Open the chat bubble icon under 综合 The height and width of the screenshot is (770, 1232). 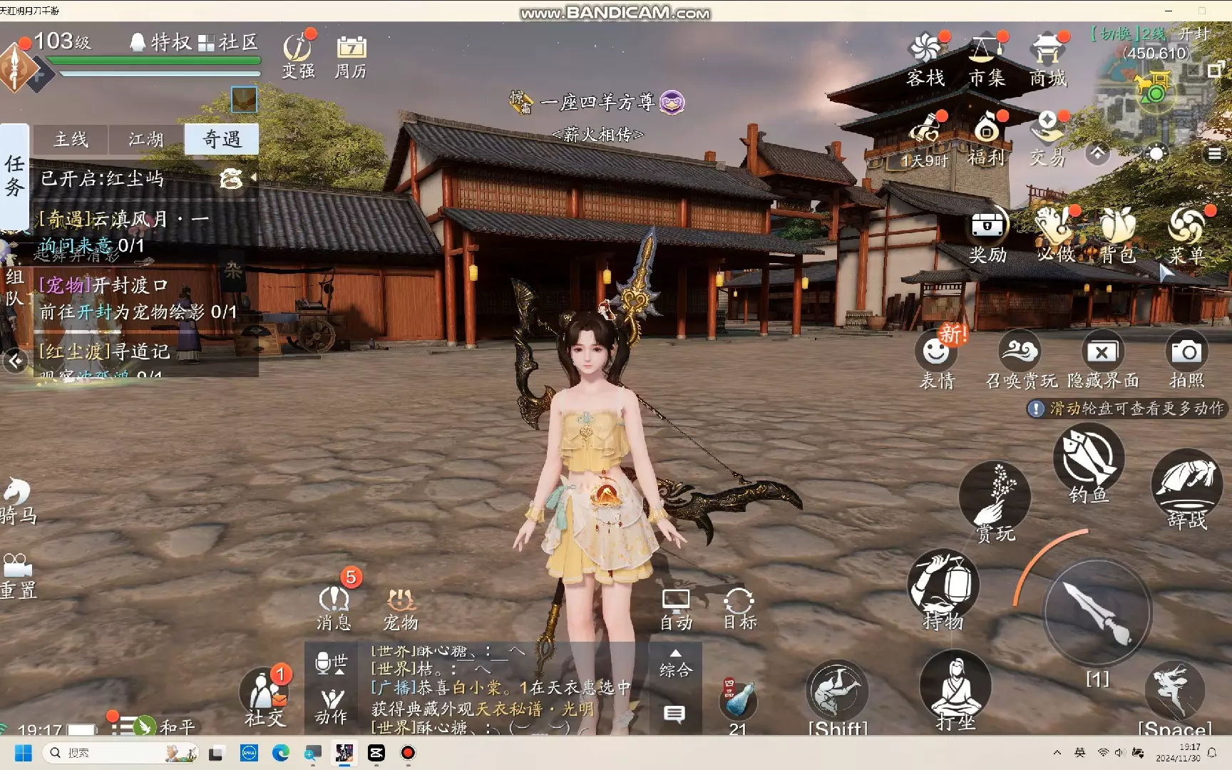click(674, 714)
